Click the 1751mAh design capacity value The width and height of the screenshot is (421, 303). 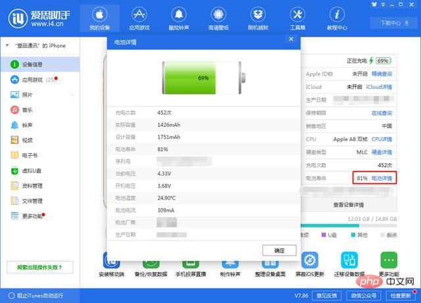pyautogui.click(x=168, y=137)
